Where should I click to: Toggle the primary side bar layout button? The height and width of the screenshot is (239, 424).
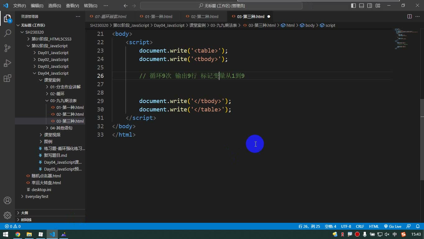click(x=353, y=6)
